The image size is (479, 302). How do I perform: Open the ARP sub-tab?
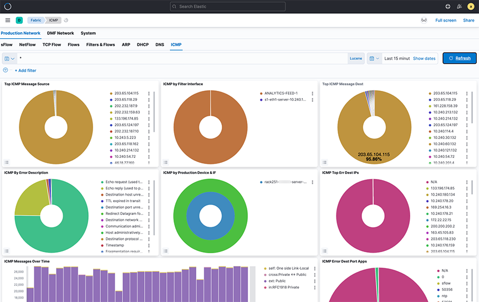coord(126,44)
